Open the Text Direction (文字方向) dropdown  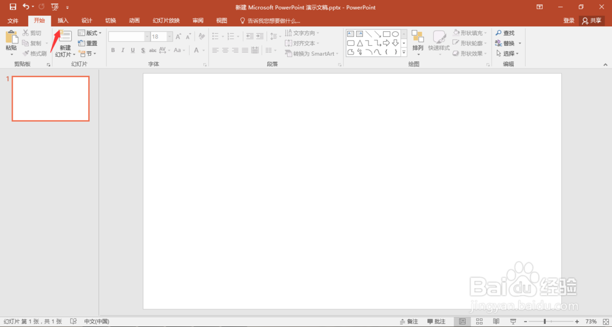[302, 33]
